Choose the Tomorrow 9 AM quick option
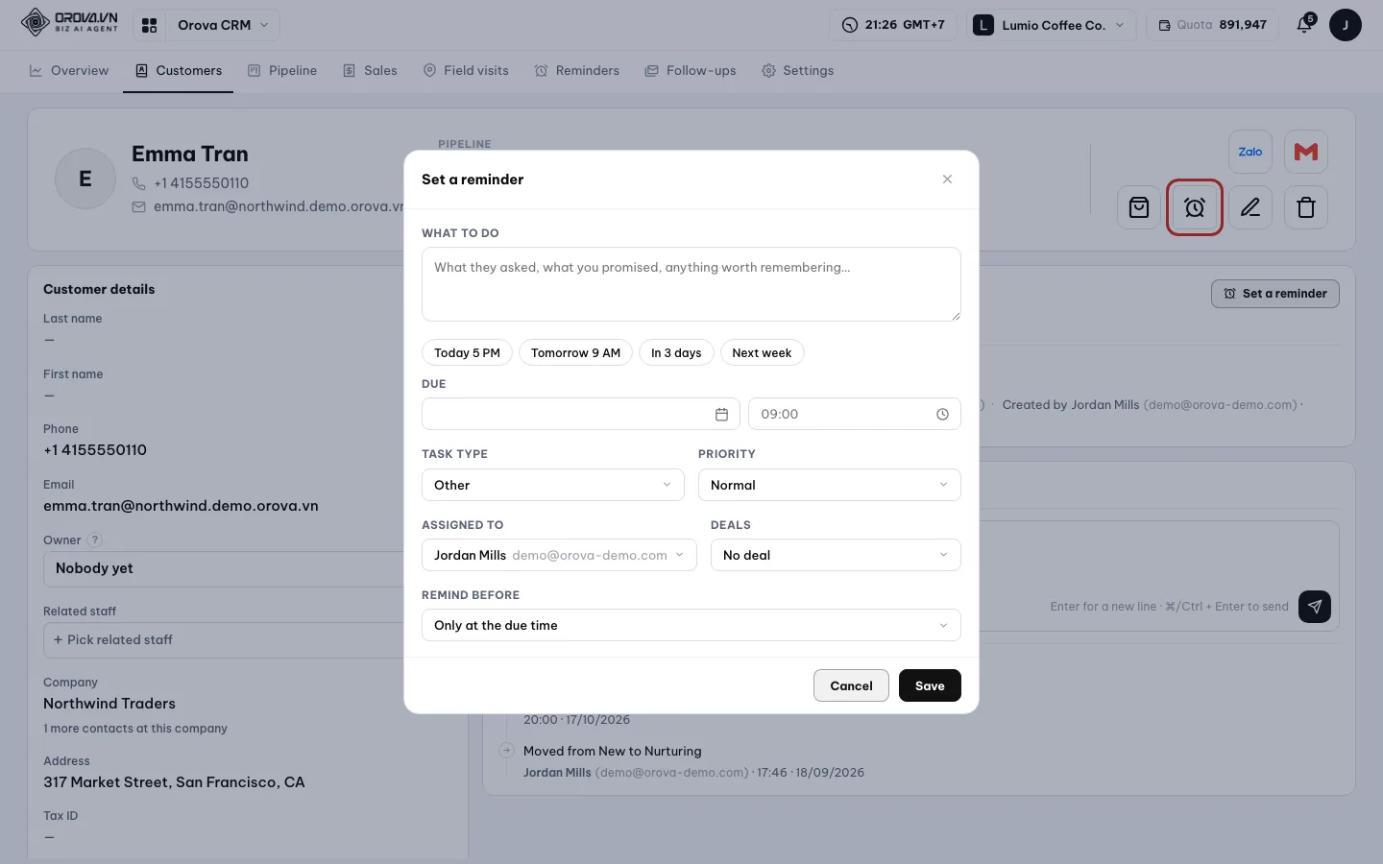 click(x=576, y=352)
